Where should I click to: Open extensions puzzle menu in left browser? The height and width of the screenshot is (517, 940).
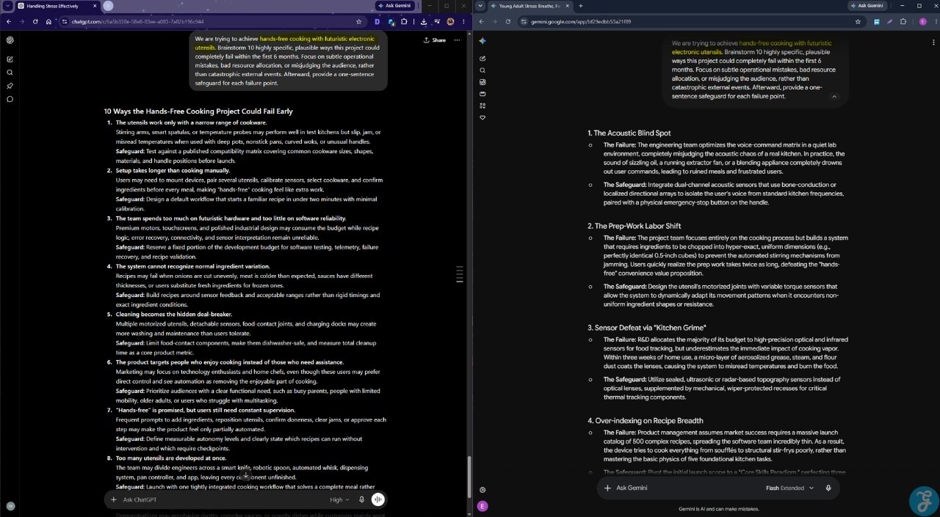(404, 22)
